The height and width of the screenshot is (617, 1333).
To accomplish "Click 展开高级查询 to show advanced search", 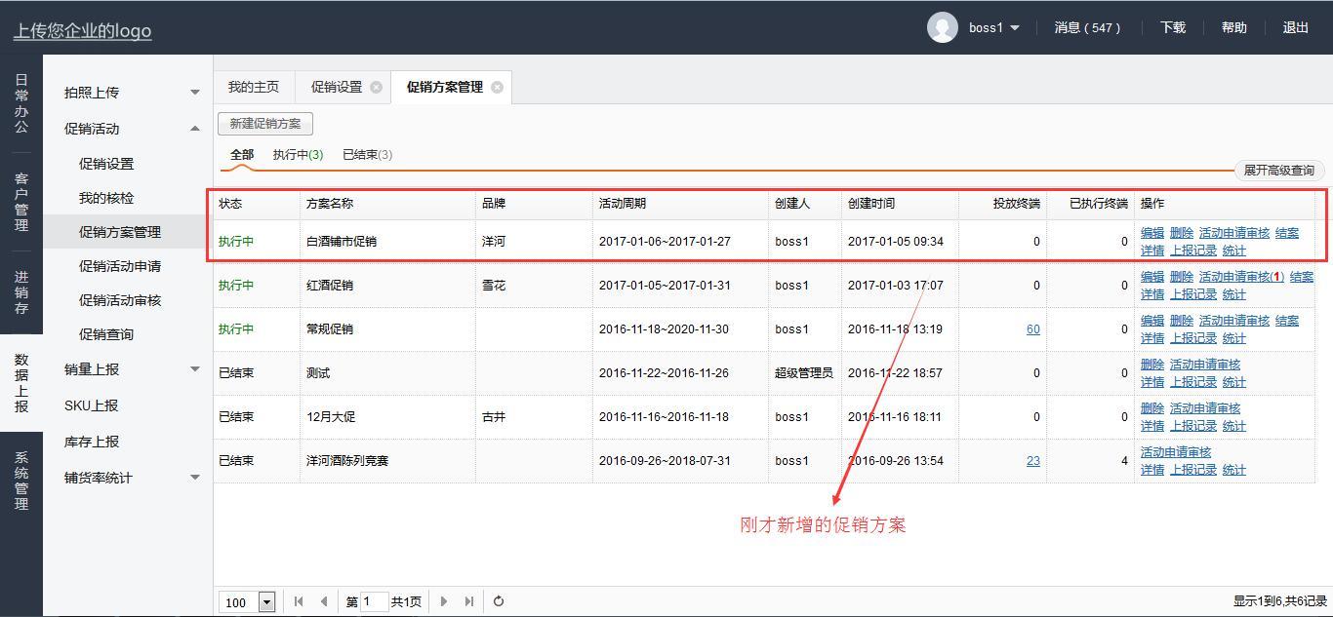I will coord(1278,171).
